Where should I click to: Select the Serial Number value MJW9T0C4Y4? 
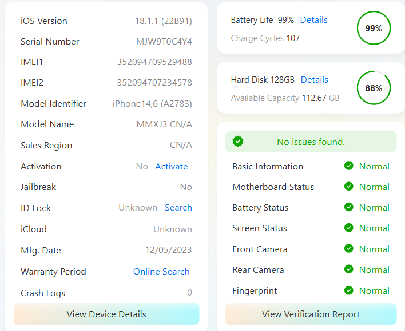pyautogui.click(x=164, y=42)
